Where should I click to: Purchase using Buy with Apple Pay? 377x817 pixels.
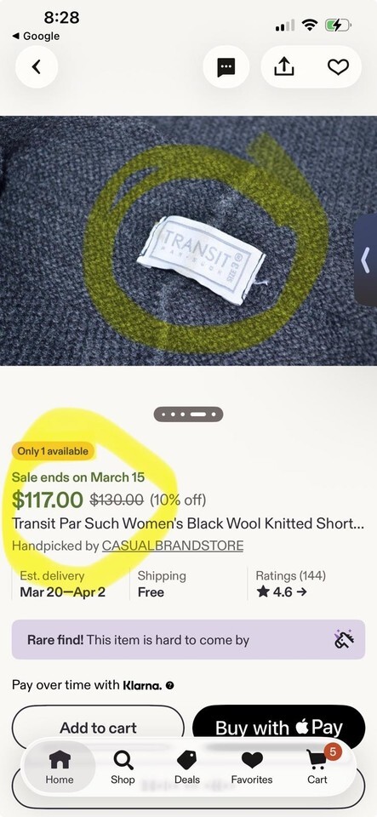(x=278, y=727)
